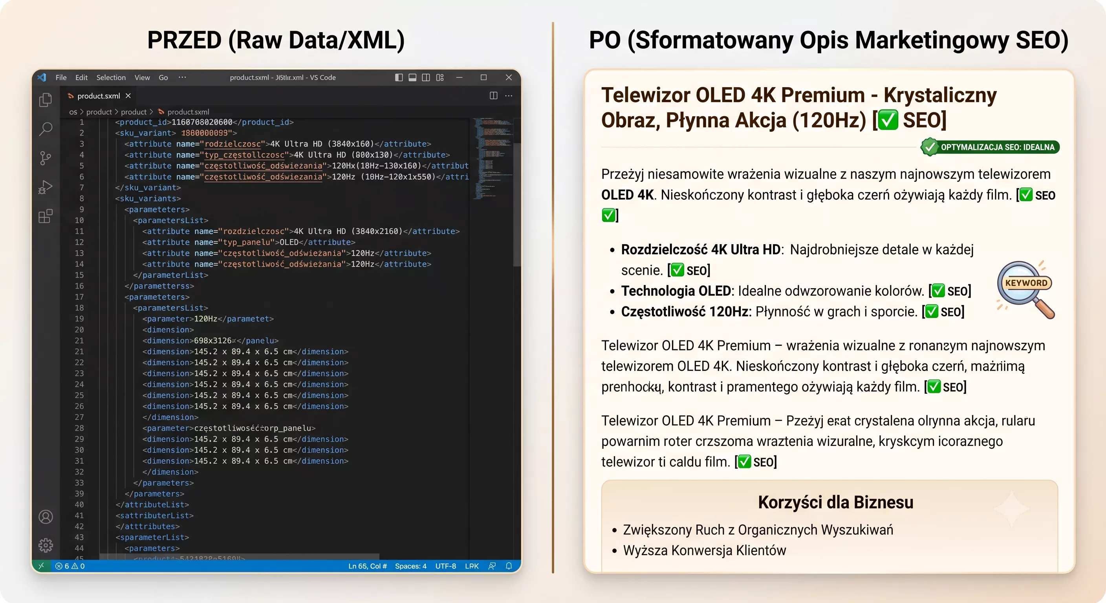Screen dimensions: 1106x603
Task: Click 'PO (Sformatowany Opis Marketingowy SEO)' title
Action: click(829, 41)
